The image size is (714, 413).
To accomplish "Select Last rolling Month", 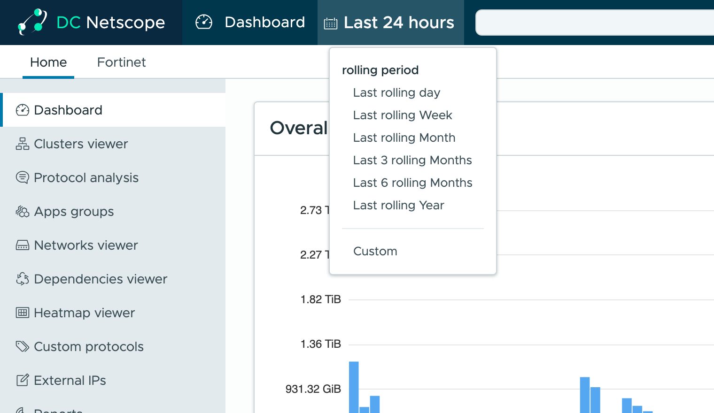I will coord(404,138).
